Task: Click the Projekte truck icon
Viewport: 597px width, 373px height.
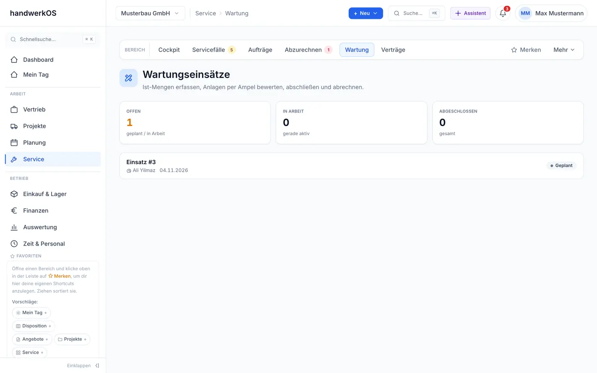Action: (x=14, y=126)
